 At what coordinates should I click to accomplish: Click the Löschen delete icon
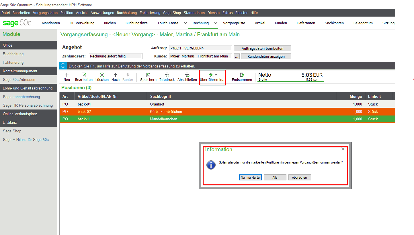pyautogui.click(x=102, y=75)
